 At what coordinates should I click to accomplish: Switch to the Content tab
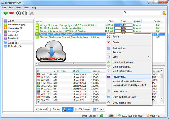(x=98, y=109)
